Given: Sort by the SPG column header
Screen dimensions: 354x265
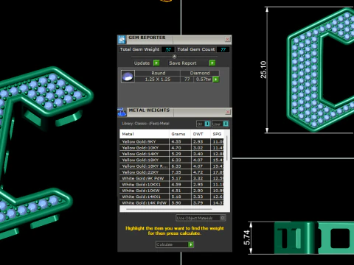Looking at the screenshot, I should point(218,134).
